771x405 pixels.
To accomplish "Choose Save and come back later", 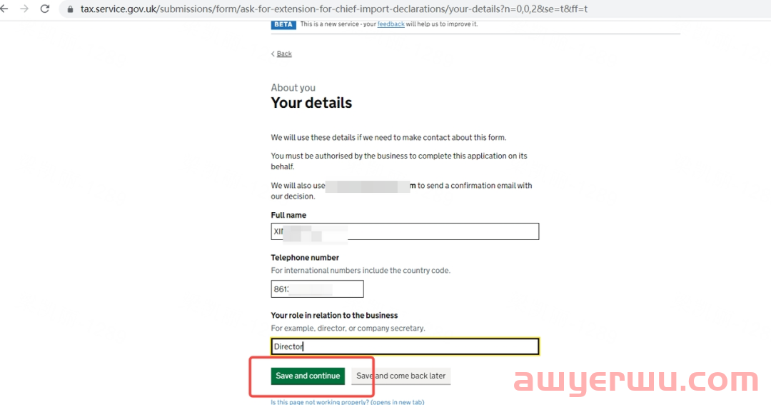I will click(400, 376).
